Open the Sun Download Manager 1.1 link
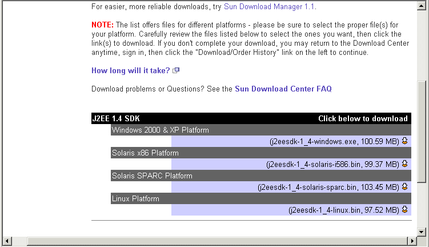429x247 pixels. tap(269, 6)
